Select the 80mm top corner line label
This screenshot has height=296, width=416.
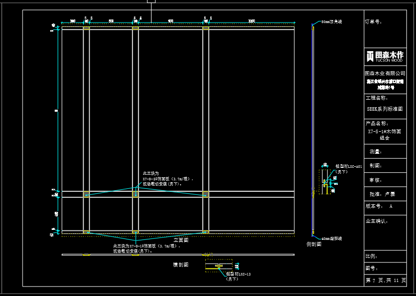332,22
